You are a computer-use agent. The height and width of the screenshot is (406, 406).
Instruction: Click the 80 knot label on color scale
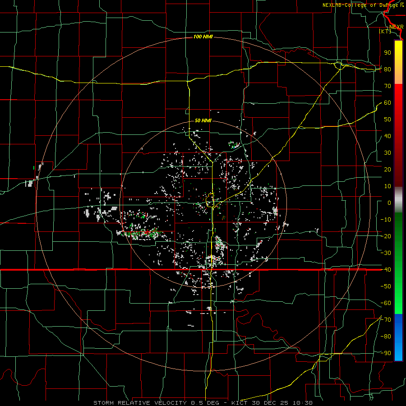(x=388, y=69)
